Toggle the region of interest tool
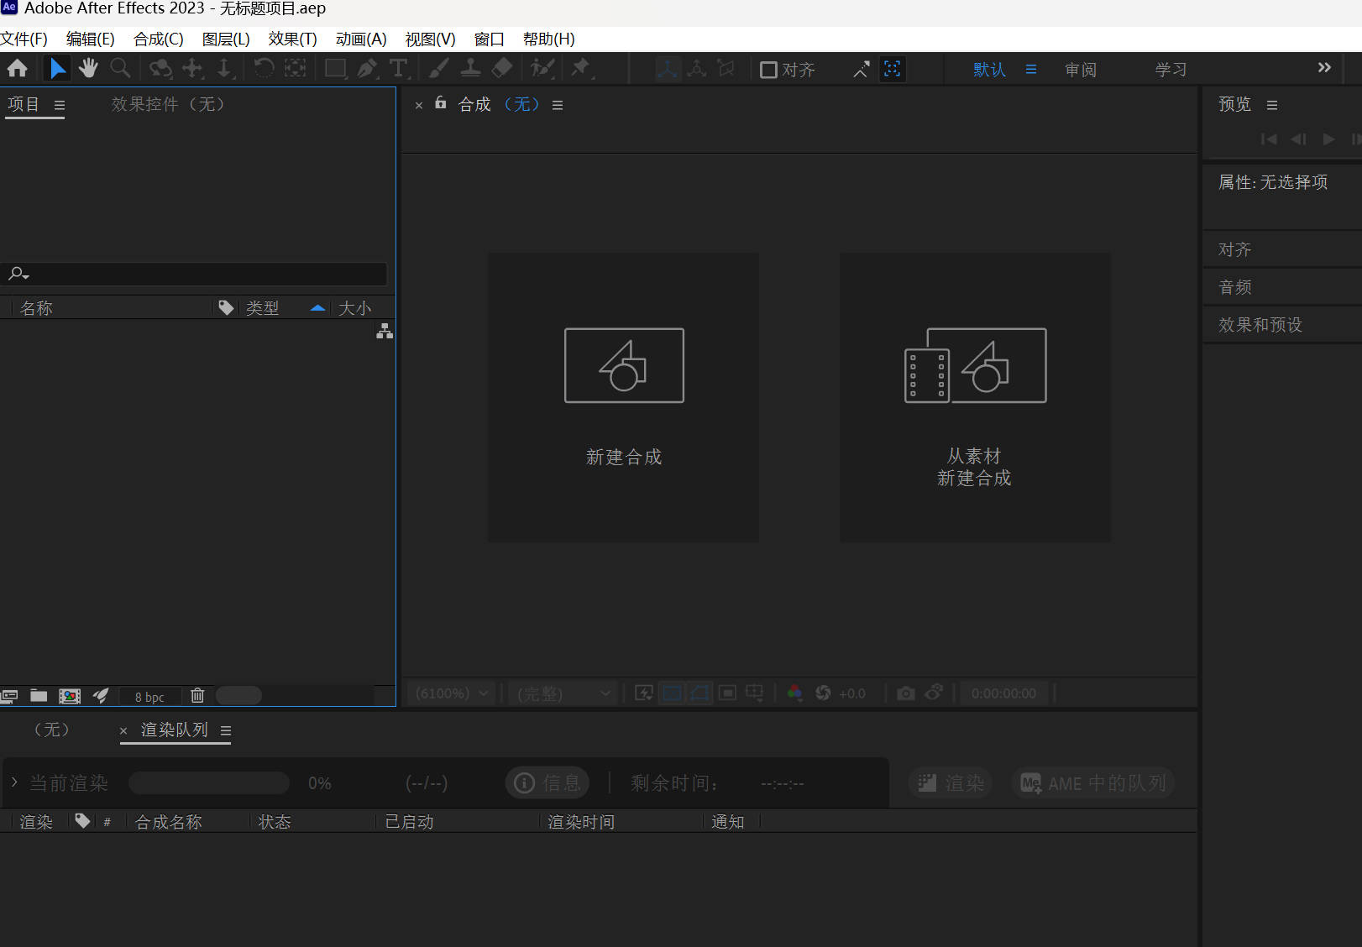Image resolution: width=1362 pixels, height=947 pixels. click(x=727, y=693)
